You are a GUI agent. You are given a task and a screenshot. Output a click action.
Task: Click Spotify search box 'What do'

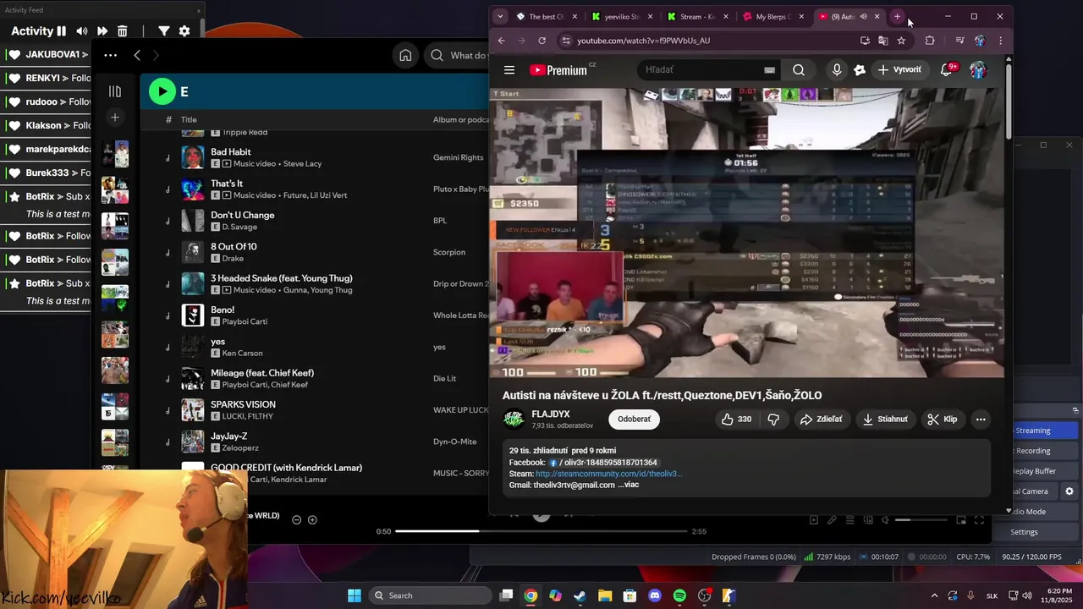coord(457,55)
